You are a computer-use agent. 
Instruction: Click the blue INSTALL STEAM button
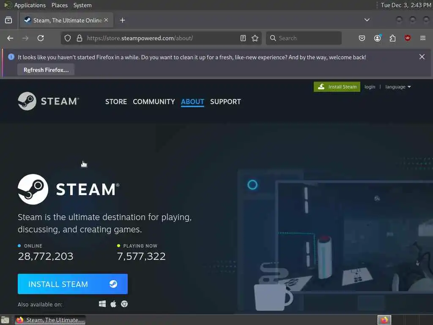click(x=73, y=284)
